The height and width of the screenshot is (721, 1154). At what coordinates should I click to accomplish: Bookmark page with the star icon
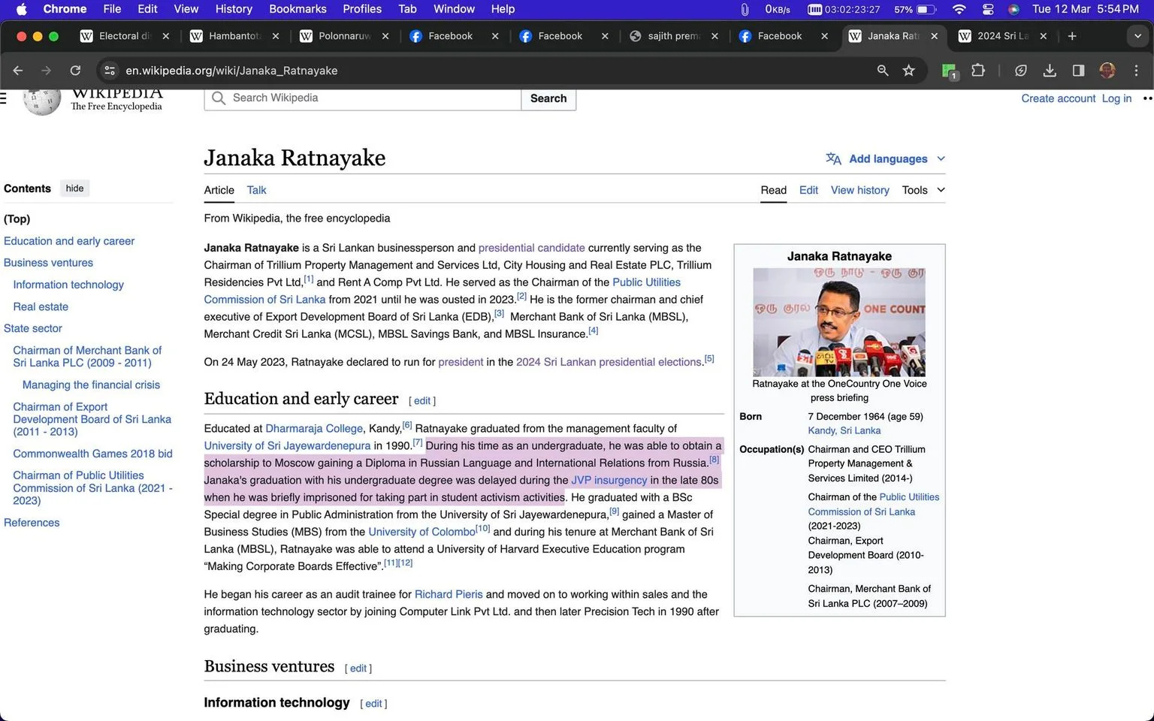(908, 71)
